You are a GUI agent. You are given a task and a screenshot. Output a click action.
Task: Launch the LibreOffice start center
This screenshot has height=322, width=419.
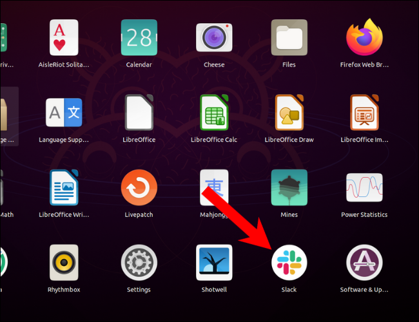139,113
